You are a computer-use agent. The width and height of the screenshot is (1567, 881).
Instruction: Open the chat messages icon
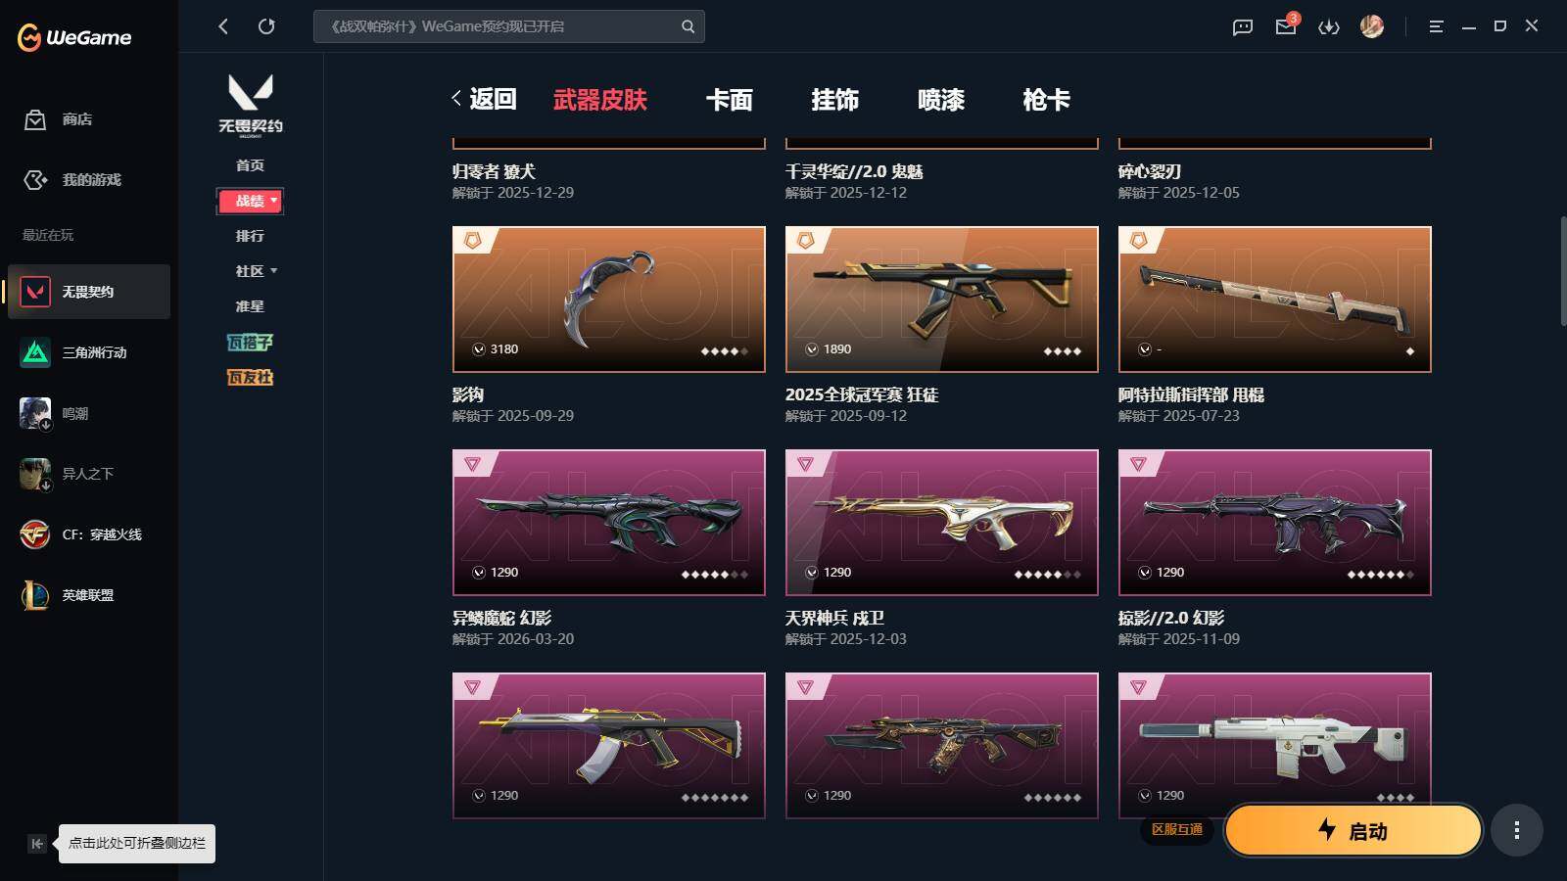tap(1243, 26)
